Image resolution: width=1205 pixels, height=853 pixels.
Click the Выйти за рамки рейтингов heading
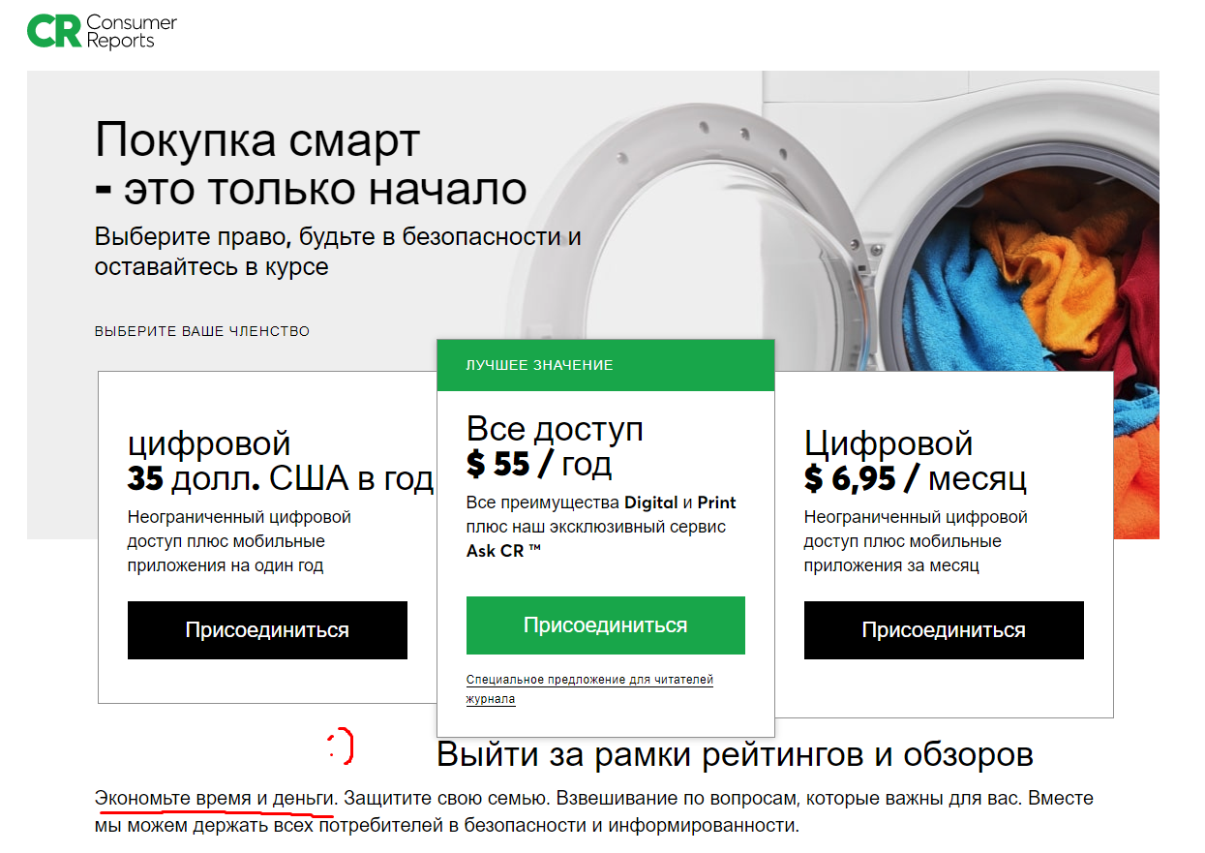pos(735,753)
